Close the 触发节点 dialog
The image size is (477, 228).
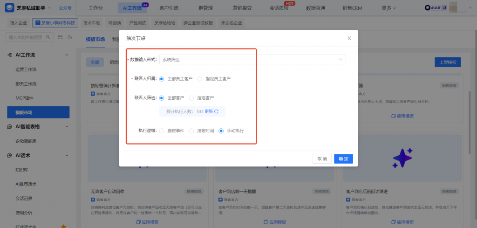tap(349, 38)
